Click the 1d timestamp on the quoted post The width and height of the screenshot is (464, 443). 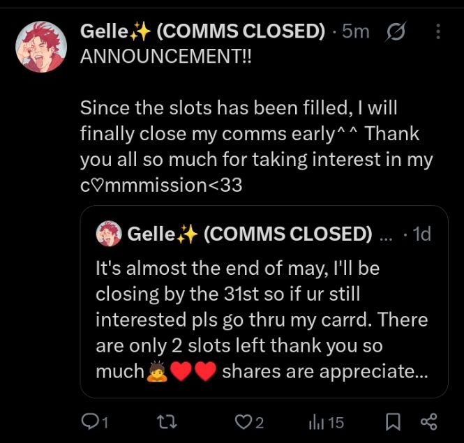point(421,234)
